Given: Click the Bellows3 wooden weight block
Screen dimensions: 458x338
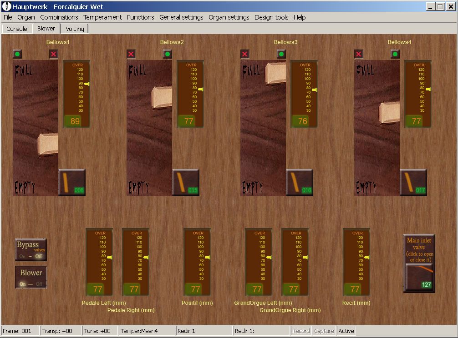Looking at the screenshot, I should [275, 73].
